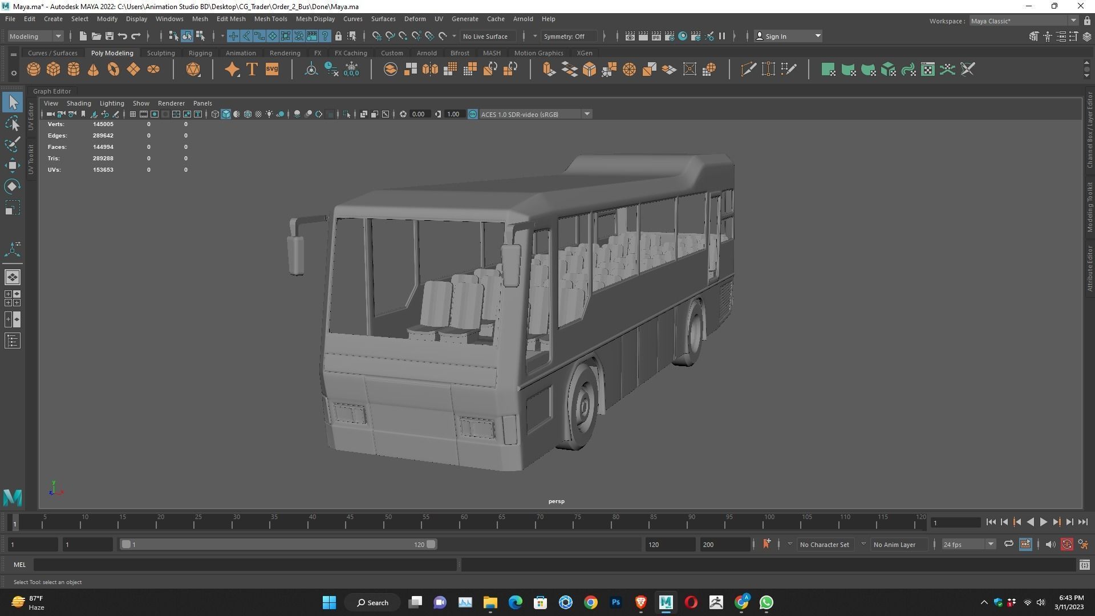Save the scene with disk icon
This screenshot has width=1095, height=616.
(x=109, y=36)
